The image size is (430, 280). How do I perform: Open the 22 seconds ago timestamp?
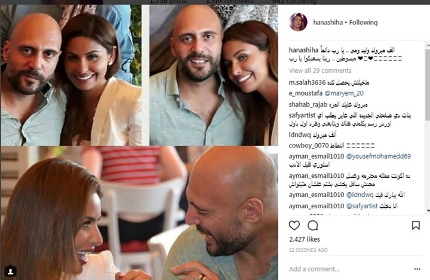308,250
